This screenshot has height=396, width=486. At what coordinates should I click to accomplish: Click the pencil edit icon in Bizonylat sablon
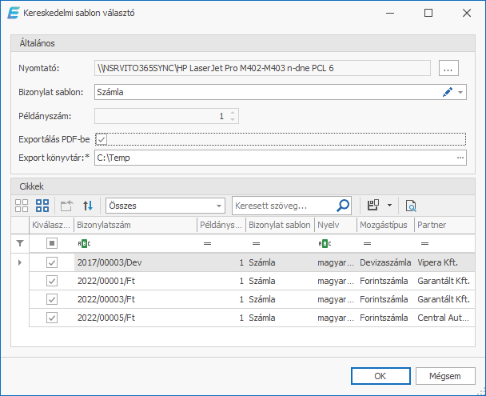point(448,92)
